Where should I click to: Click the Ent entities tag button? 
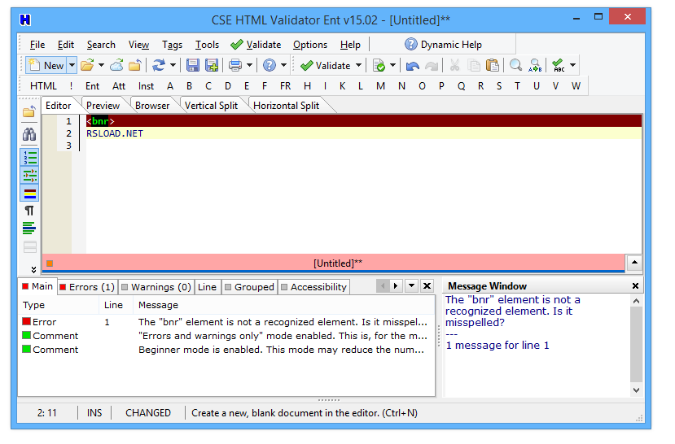pyautogui.click(x=92, y=86)
